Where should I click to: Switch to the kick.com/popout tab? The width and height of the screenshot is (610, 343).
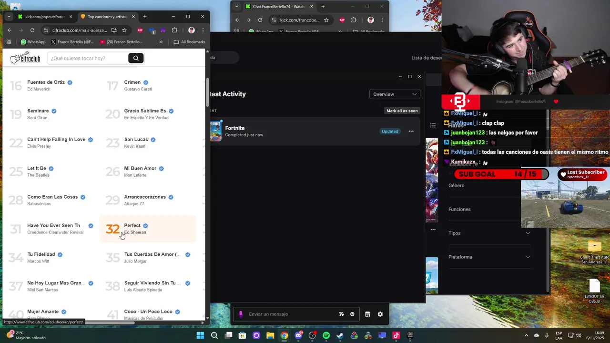pos(45,17)
